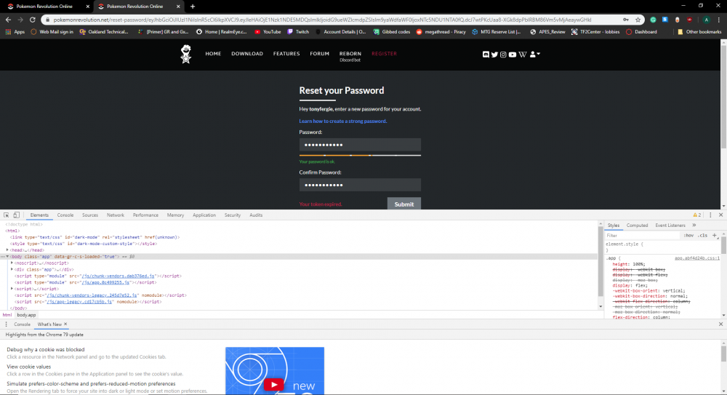Open the Discord icon in site header
This screenshot has height=395, width=727.
pos(486,55)
